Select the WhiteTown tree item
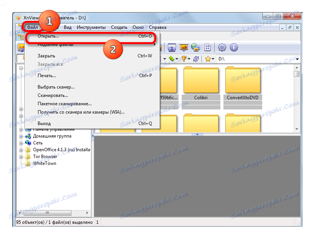This screenshot has height=239, width=315. pyautogui.click(x=44, y=163)
